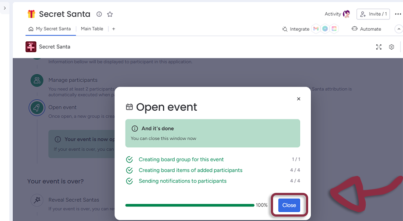The image size is (403, 221).
Task: Click the 100% progress bar in dialog
Action: coord(190,205)
